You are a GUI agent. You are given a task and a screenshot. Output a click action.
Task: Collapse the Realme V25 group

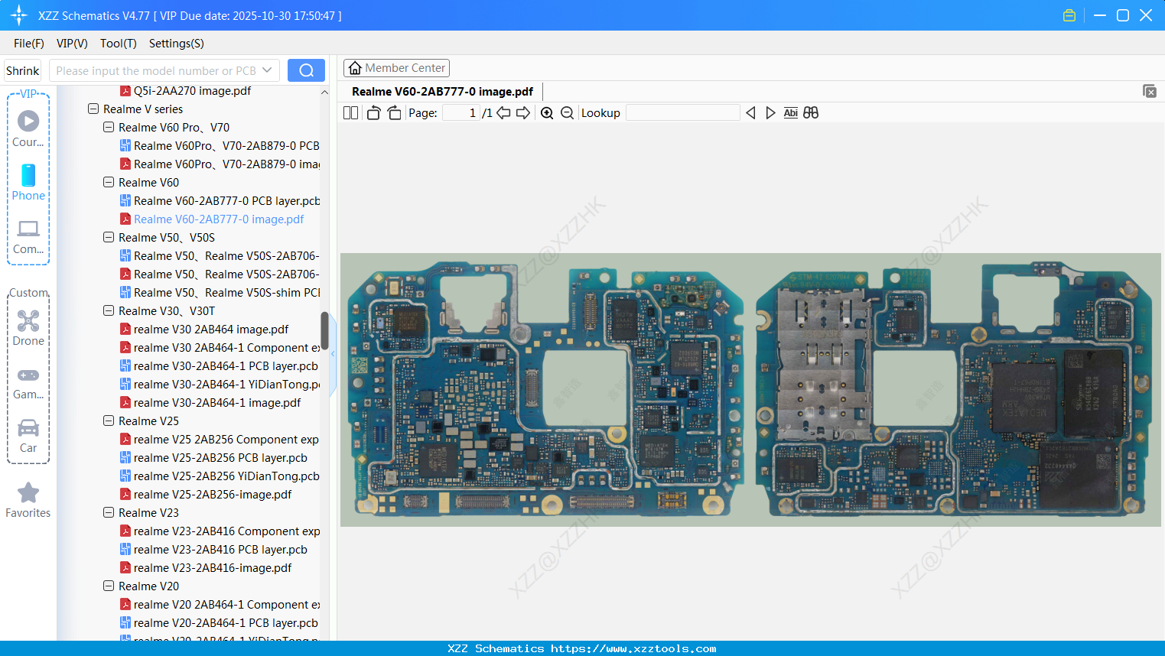pos(108,421)
